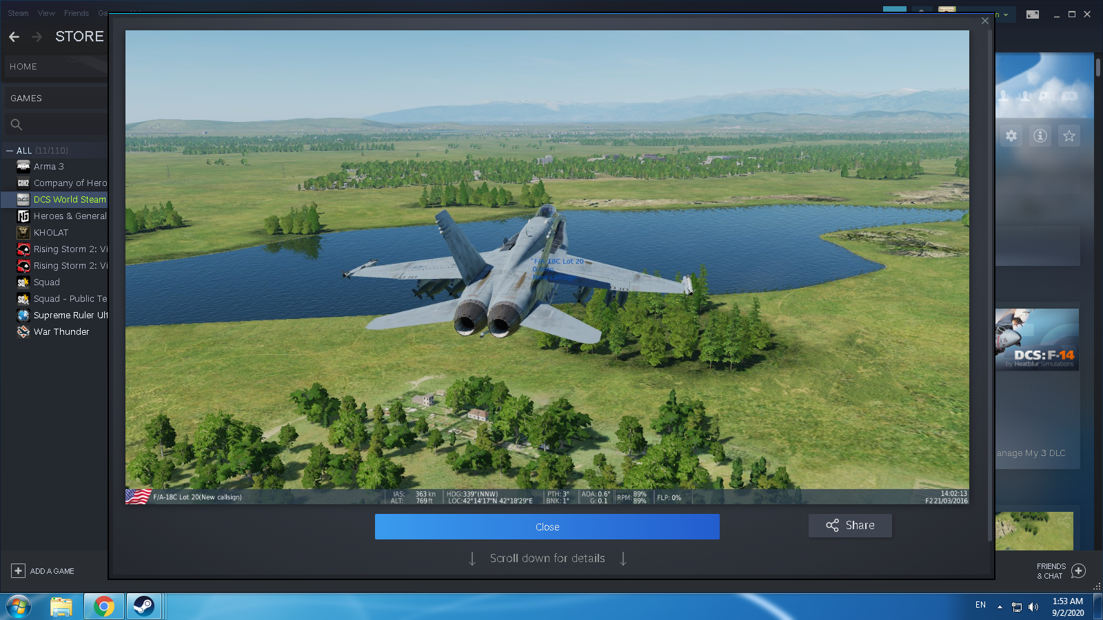Click the plus icon beside Add a Game
Viewport: 1103px width, 620px height.
pyautogui.click(x=18, y=571)
